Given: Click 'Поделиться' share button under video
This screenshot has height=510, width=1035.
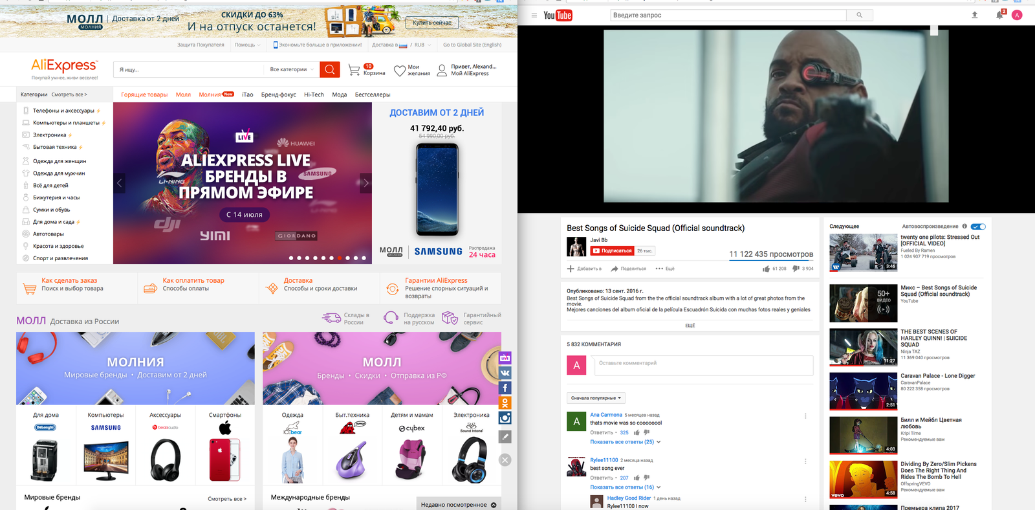Looking at the screenshot, I should pos(628,269).
